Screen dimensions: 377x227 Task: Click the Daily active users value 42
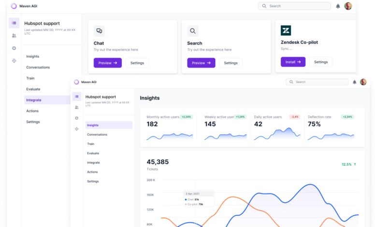(258, 124)
